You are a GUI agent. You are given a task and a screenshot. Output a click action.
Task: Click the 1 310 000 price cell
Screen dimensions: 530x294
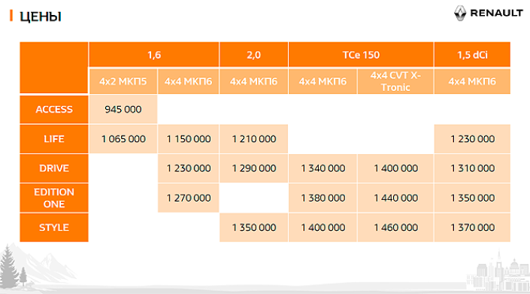pos(472,168)
